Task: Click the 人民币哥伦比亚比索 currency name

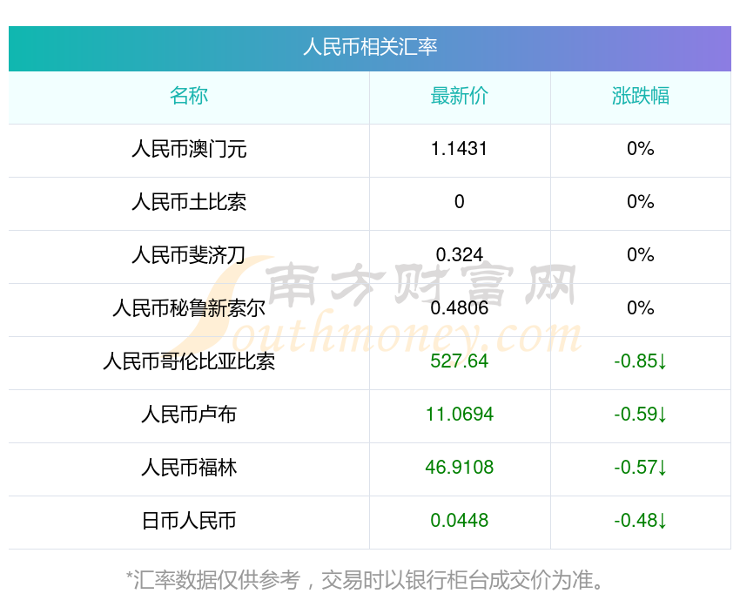Action: tap(189, 361)
